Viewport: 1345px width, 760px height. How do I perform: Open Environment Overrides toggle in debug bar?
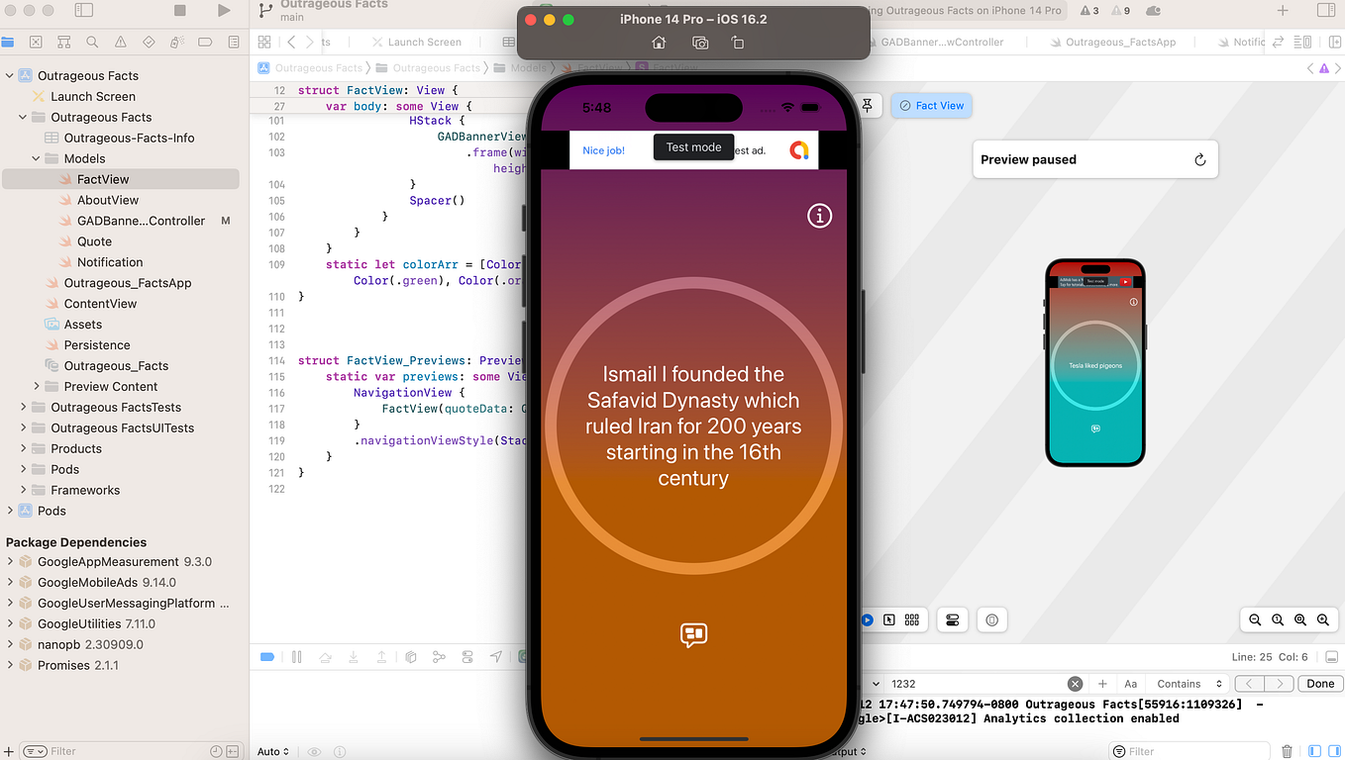466,656
